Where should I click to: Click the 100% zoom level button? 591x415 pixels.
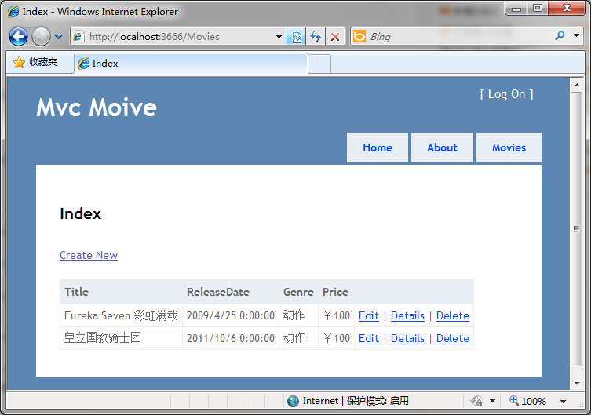527,401
